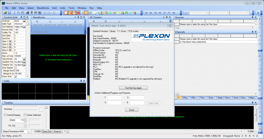This screenshot has width=264, height=139.
Task: Click the Open file toolbar icon
Action: 5,13
